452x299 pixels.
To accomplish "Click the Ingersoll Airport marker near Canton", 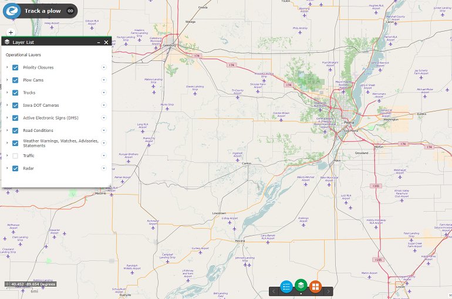I will pyautogui.click(x=237, y=159).
